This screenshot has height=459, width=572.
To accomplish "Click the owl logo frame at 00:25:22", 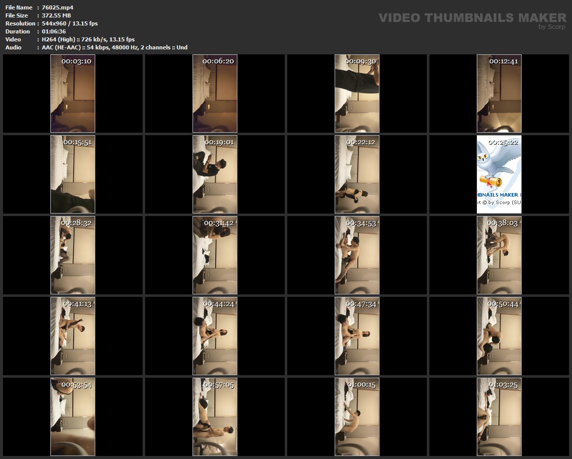I will point(499,174).
